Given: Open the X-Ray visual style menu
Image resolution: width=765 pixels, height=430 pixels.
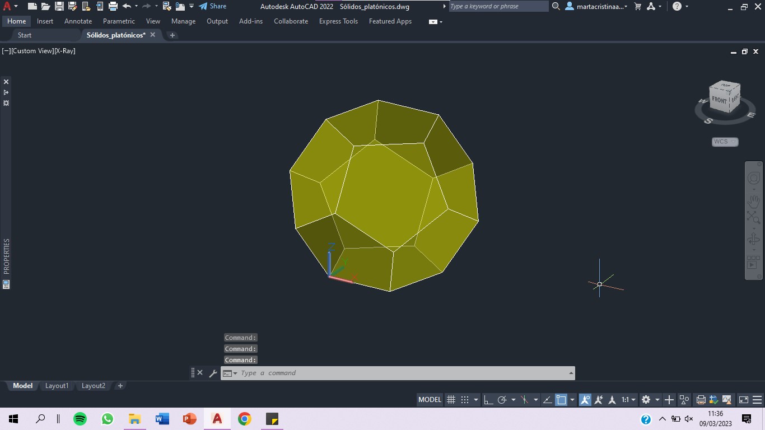Looking at the screenshot, I should click(x=65, y=51).
